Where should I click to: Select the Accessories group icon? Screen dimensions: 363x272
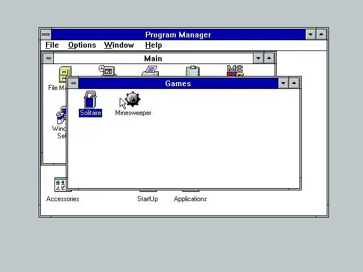[61, 184]
